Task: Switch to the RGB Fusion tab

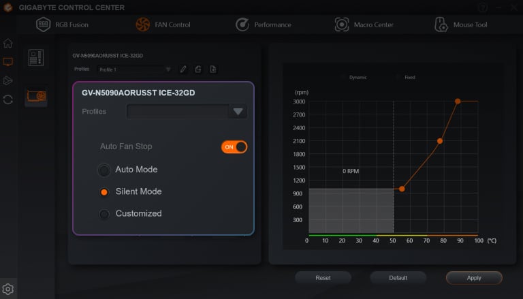Action: coord(63,25)
